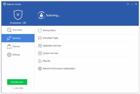The image size is (140, 94).
Task: Select the Speedup sidebar tab
Action: pos(18,38)
